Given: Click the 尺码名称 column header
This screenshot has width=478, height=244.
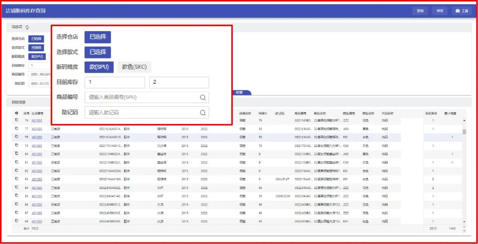Looking at the screenshot, I should point(387,113).
